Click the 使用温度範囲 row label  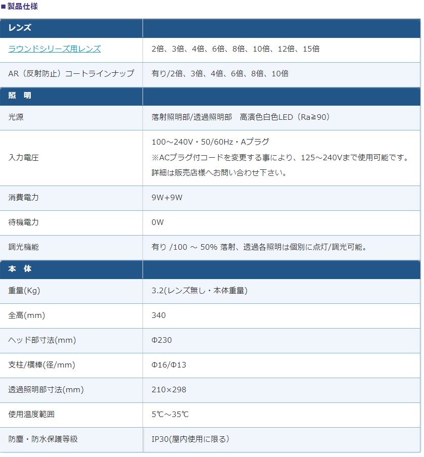(x=31, y=415)
